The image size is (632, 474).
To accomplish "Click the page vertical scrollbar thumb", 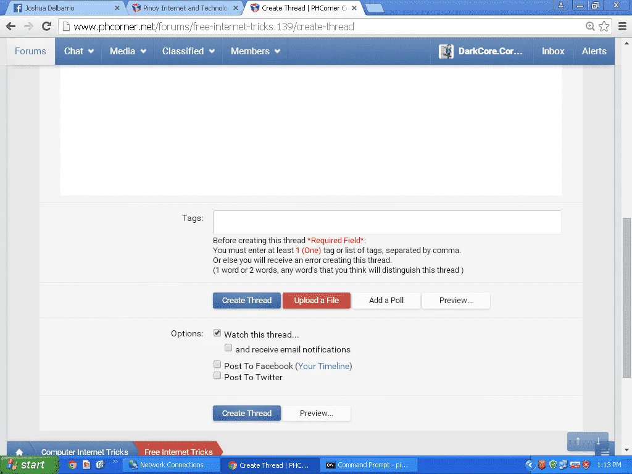I will tap(626, 297).
